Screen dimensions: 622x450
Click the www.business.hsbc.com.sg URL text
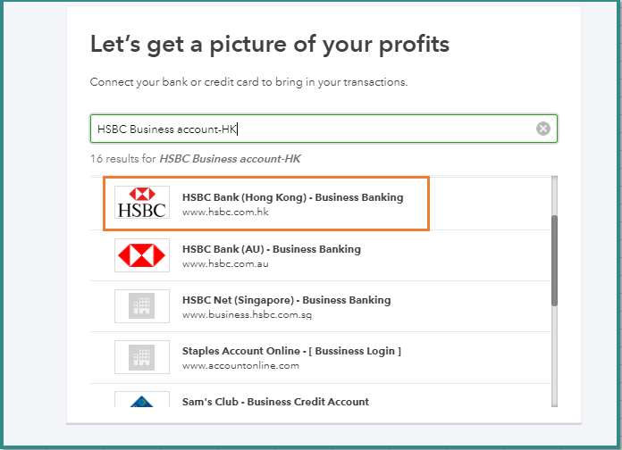(x=247, y=315)
